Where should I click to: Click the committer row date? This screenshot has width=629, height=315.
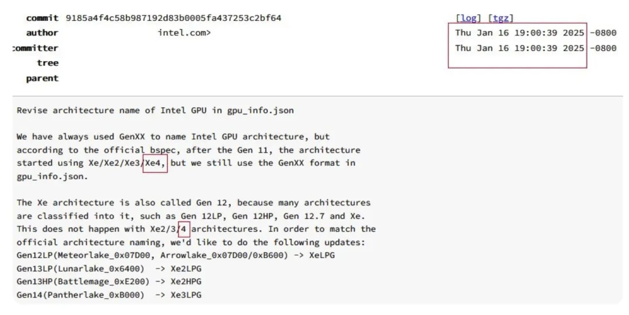[520, 48]
